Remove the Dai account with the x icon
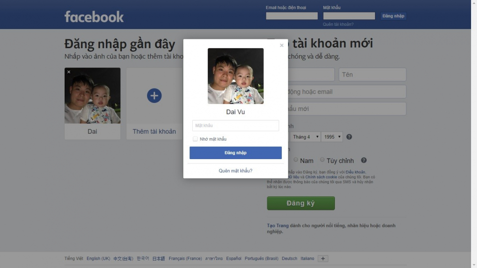Image resolution: width=477 pixels, height=268 pixels. click(69, 72)
